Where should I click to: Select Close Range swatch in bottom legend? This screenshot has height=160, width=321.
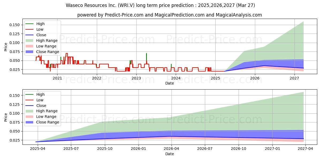tap(30, 122)
